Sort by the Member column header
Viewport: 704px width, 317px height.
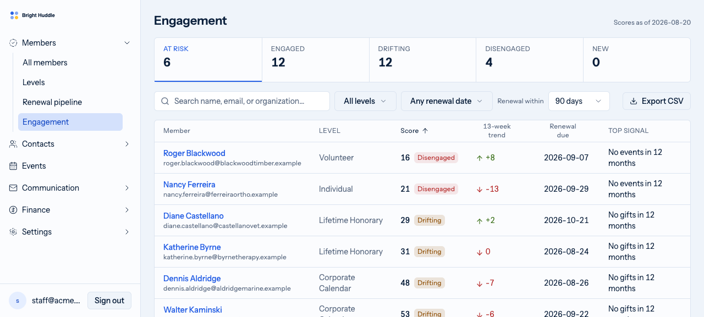point(177,131)
